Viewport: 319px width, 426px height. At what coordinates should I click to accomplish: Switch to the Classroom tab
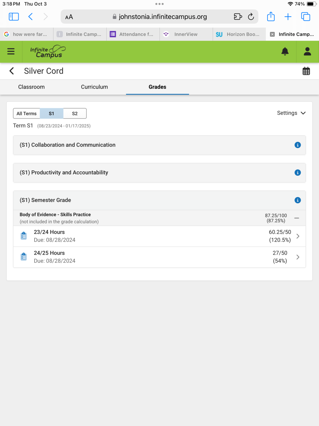click(x=32, y=87)
